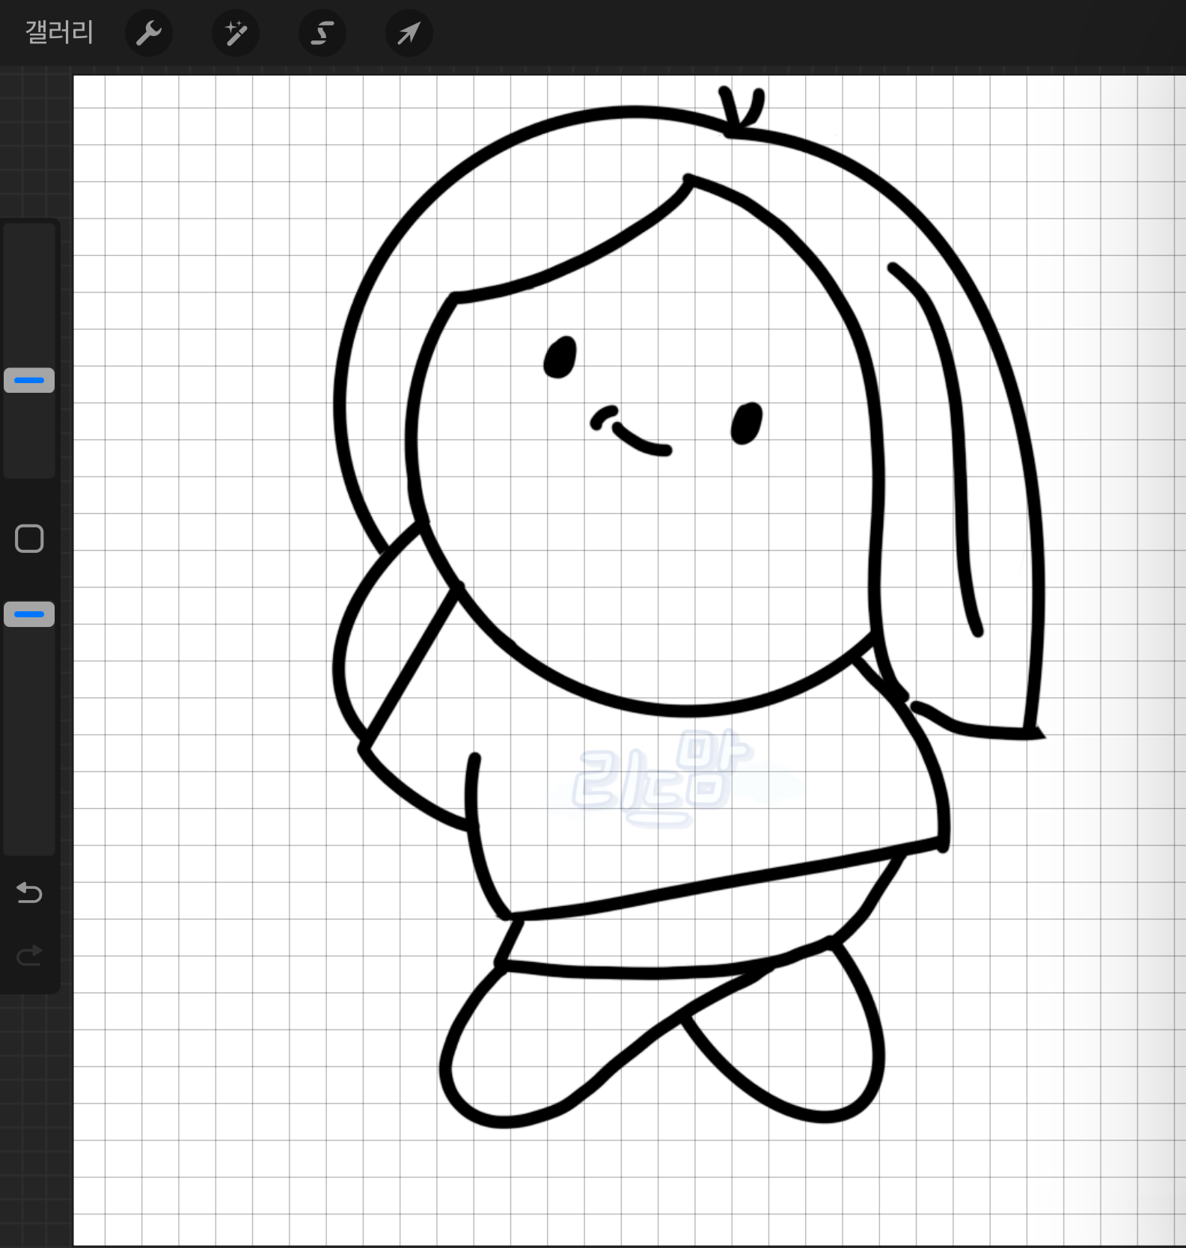1186x1248 pixels.
Task: Open the Adjustments magic wand menu
Action: click(x=236, y=33)
